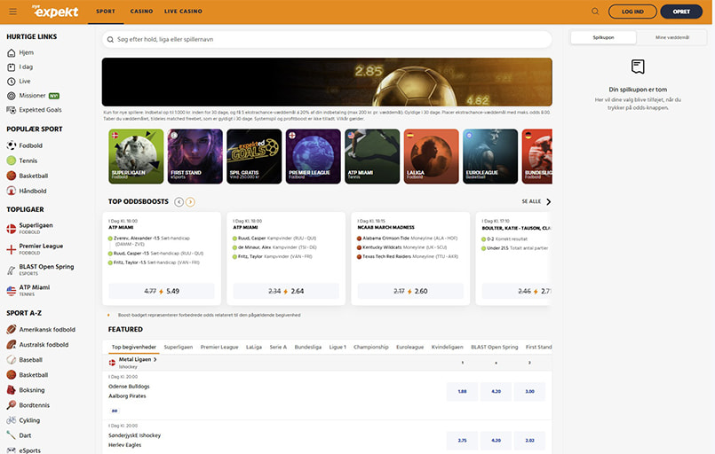Open Hjem home icon in quick links

[x=12, y=53]
